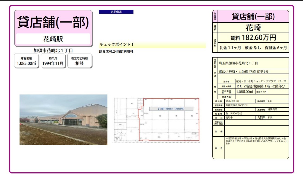Click the 築年月 1994年11月 box

tap(53, 61)
